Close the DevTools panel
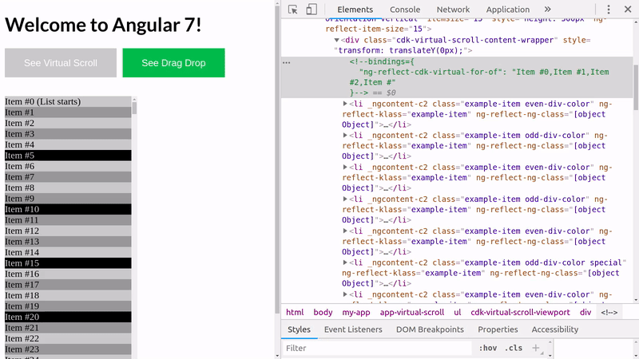 pyautogui.click(x=628, y=10)
